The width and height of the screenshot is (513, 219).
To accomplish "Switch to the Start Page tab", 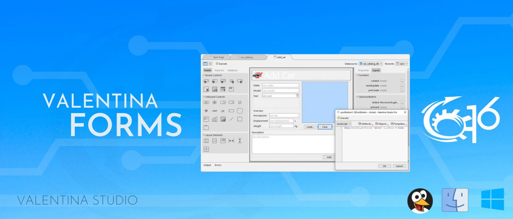I will pos(217,57).
